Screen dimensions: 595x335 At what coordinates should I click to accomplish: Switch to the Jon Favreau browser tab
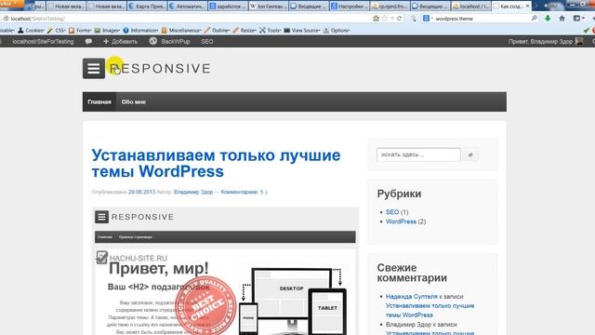269,7
